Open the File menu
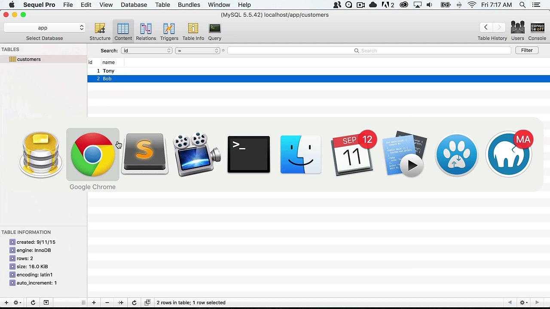The height and width of the screenshot is (309, 550). click(68, 5)
